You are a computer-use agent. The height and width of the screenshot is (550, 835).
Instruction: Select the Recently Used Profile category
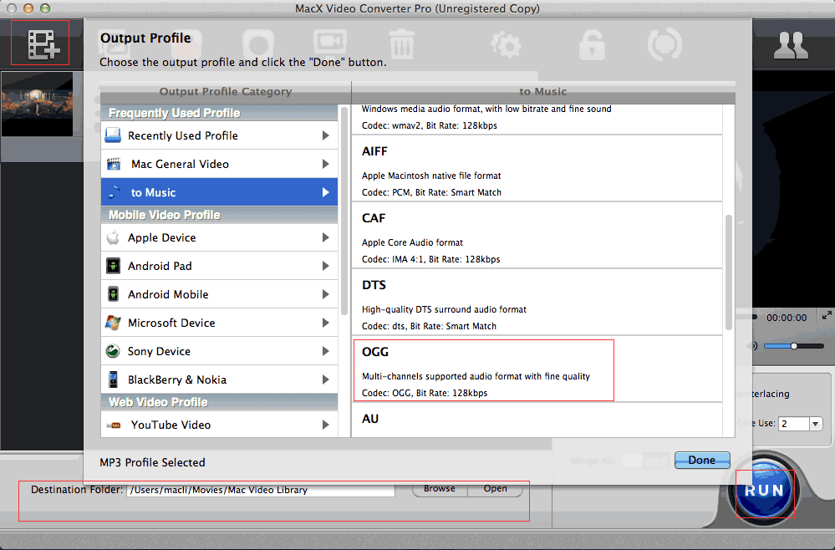coord(219,135)
